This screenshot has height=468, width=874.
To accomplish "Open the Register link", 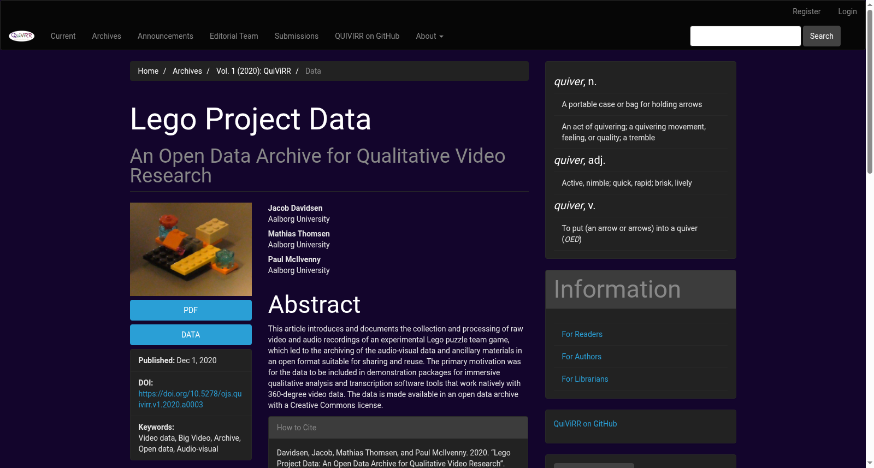I will (x=807, y=11).
